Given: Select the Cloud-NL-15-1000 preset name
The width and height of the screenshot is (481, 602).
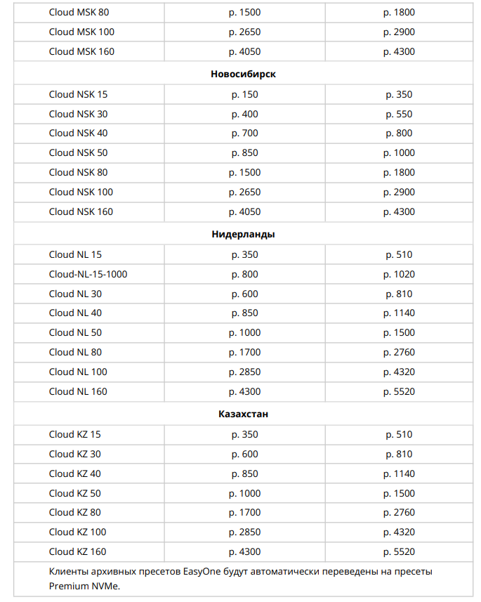Looking at the screenshot, I should point(88,274).
